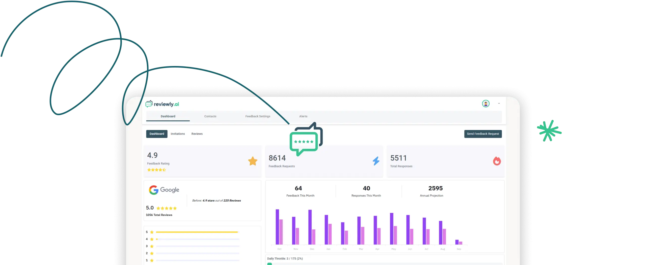Click the 4-star rating distribution bar

tap(197, 239)
